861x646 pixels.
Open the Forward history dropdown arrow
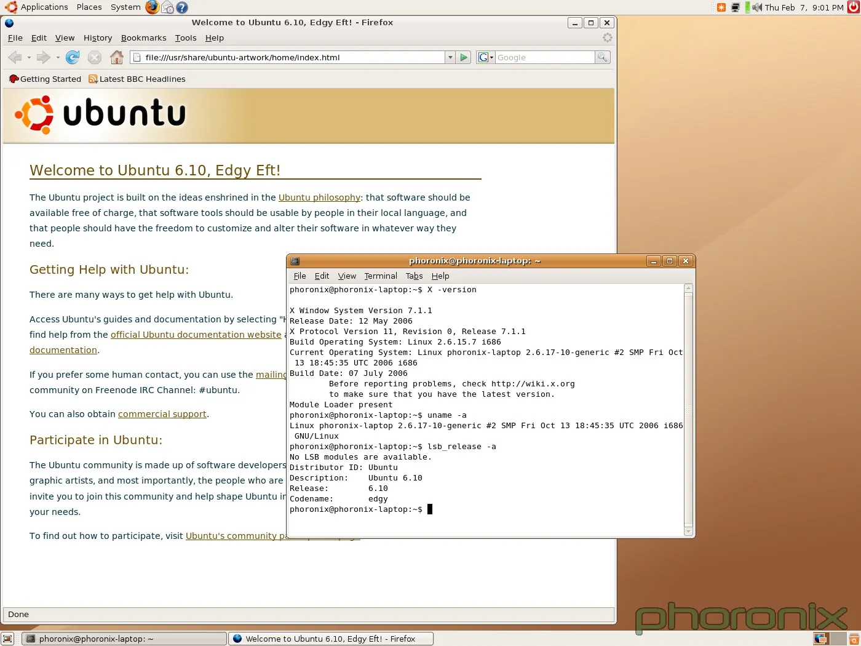[58, 57]
